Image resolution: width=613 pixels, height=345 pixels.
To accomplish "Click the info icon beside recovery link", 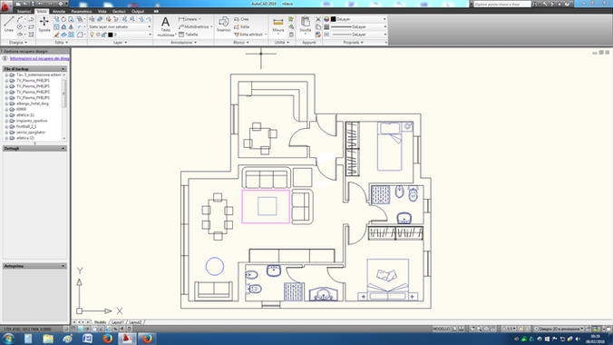I will (x=5, y=58).
